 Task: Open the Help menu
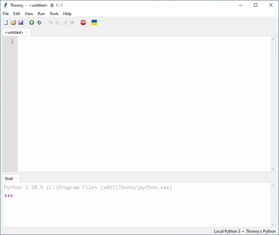point(67,14)
